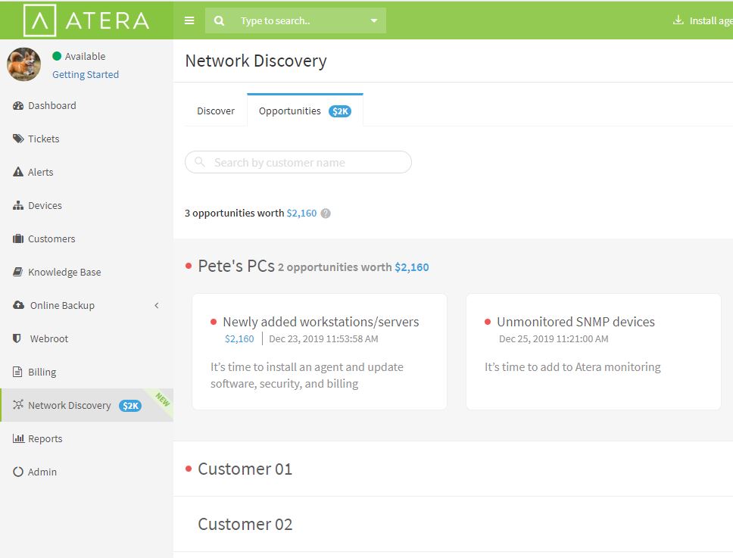
Task: Open the Newly added workstations/servers card
Action: coord(320,352)
